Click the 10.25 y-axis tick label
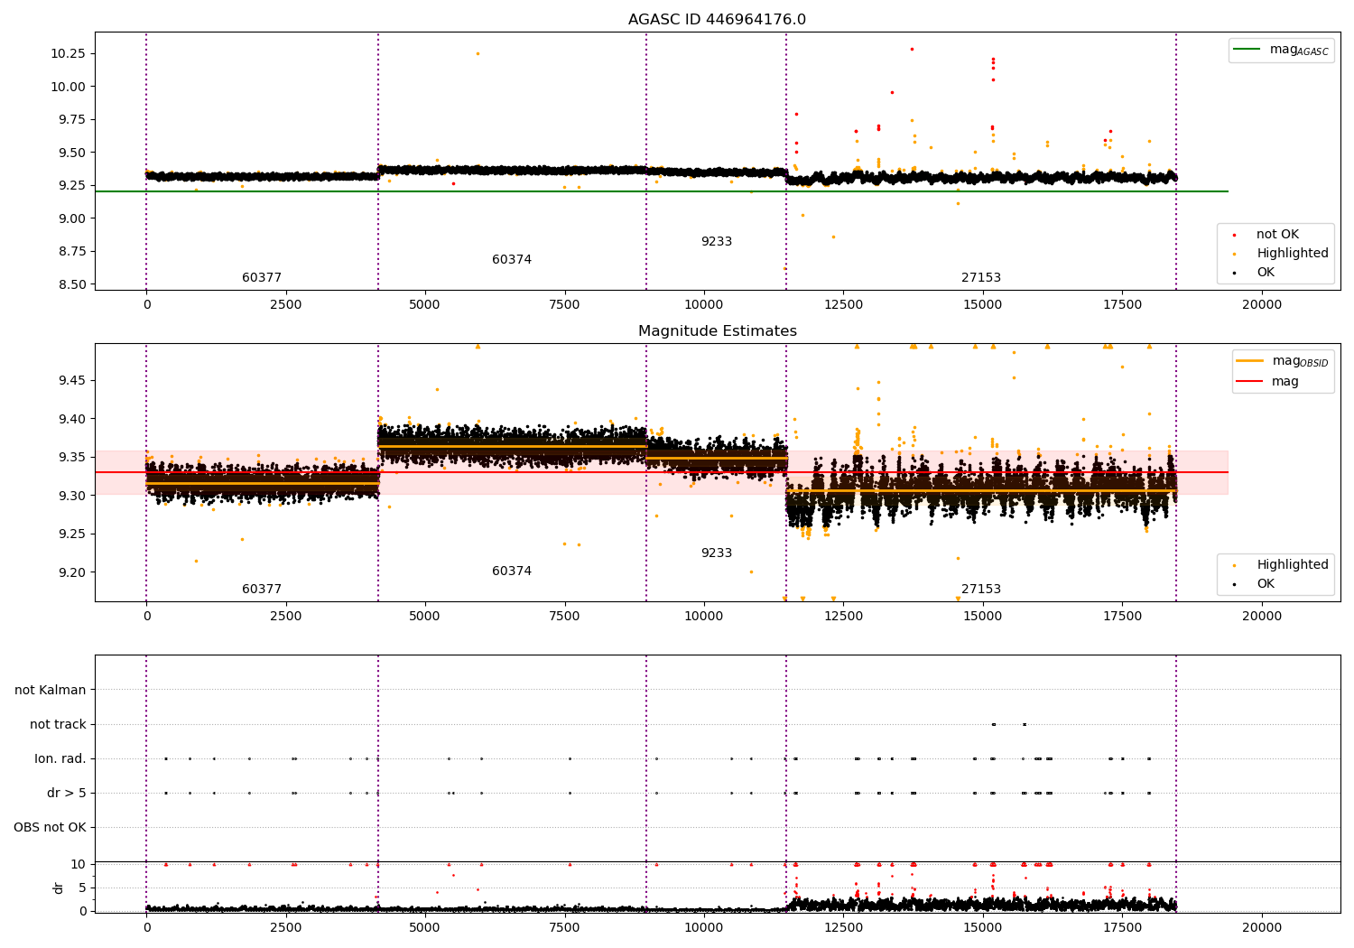 (68, 54)
